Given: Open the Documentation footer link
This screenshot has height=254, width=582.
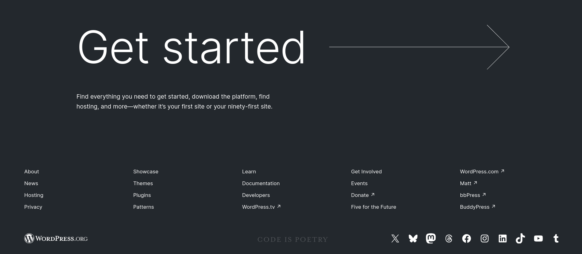Looking at the screenshot, I should pos(261,183).
